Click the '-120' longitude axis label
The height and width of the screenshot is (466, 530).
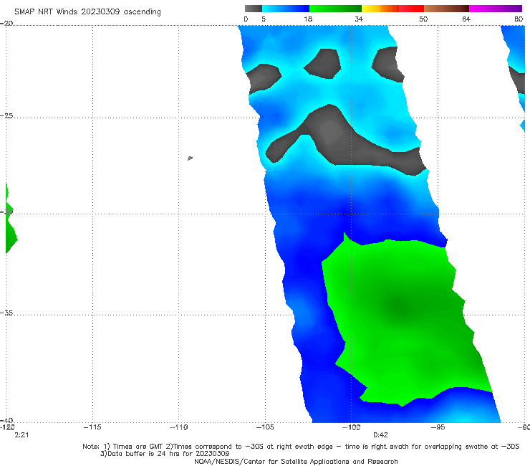7,427
